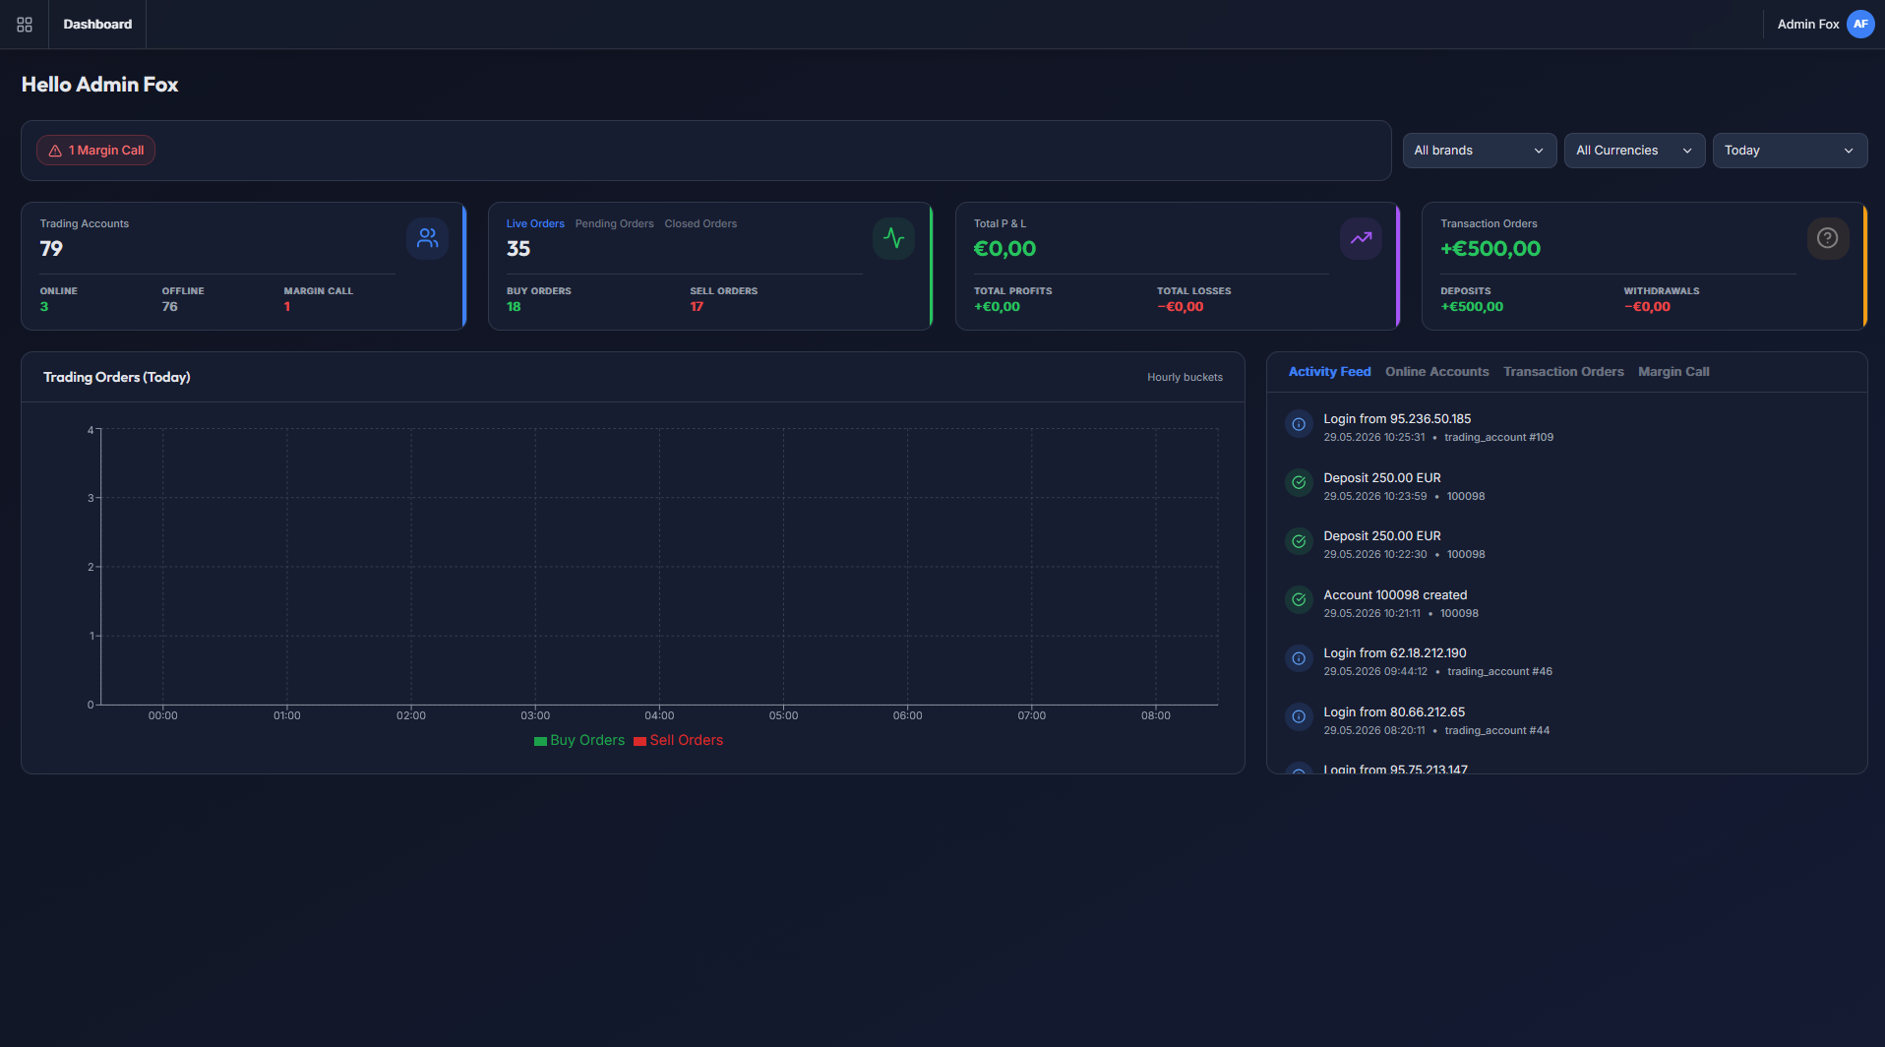Click the Buy Orders value 18
1885x1047 pixels.
pos(514,307)
